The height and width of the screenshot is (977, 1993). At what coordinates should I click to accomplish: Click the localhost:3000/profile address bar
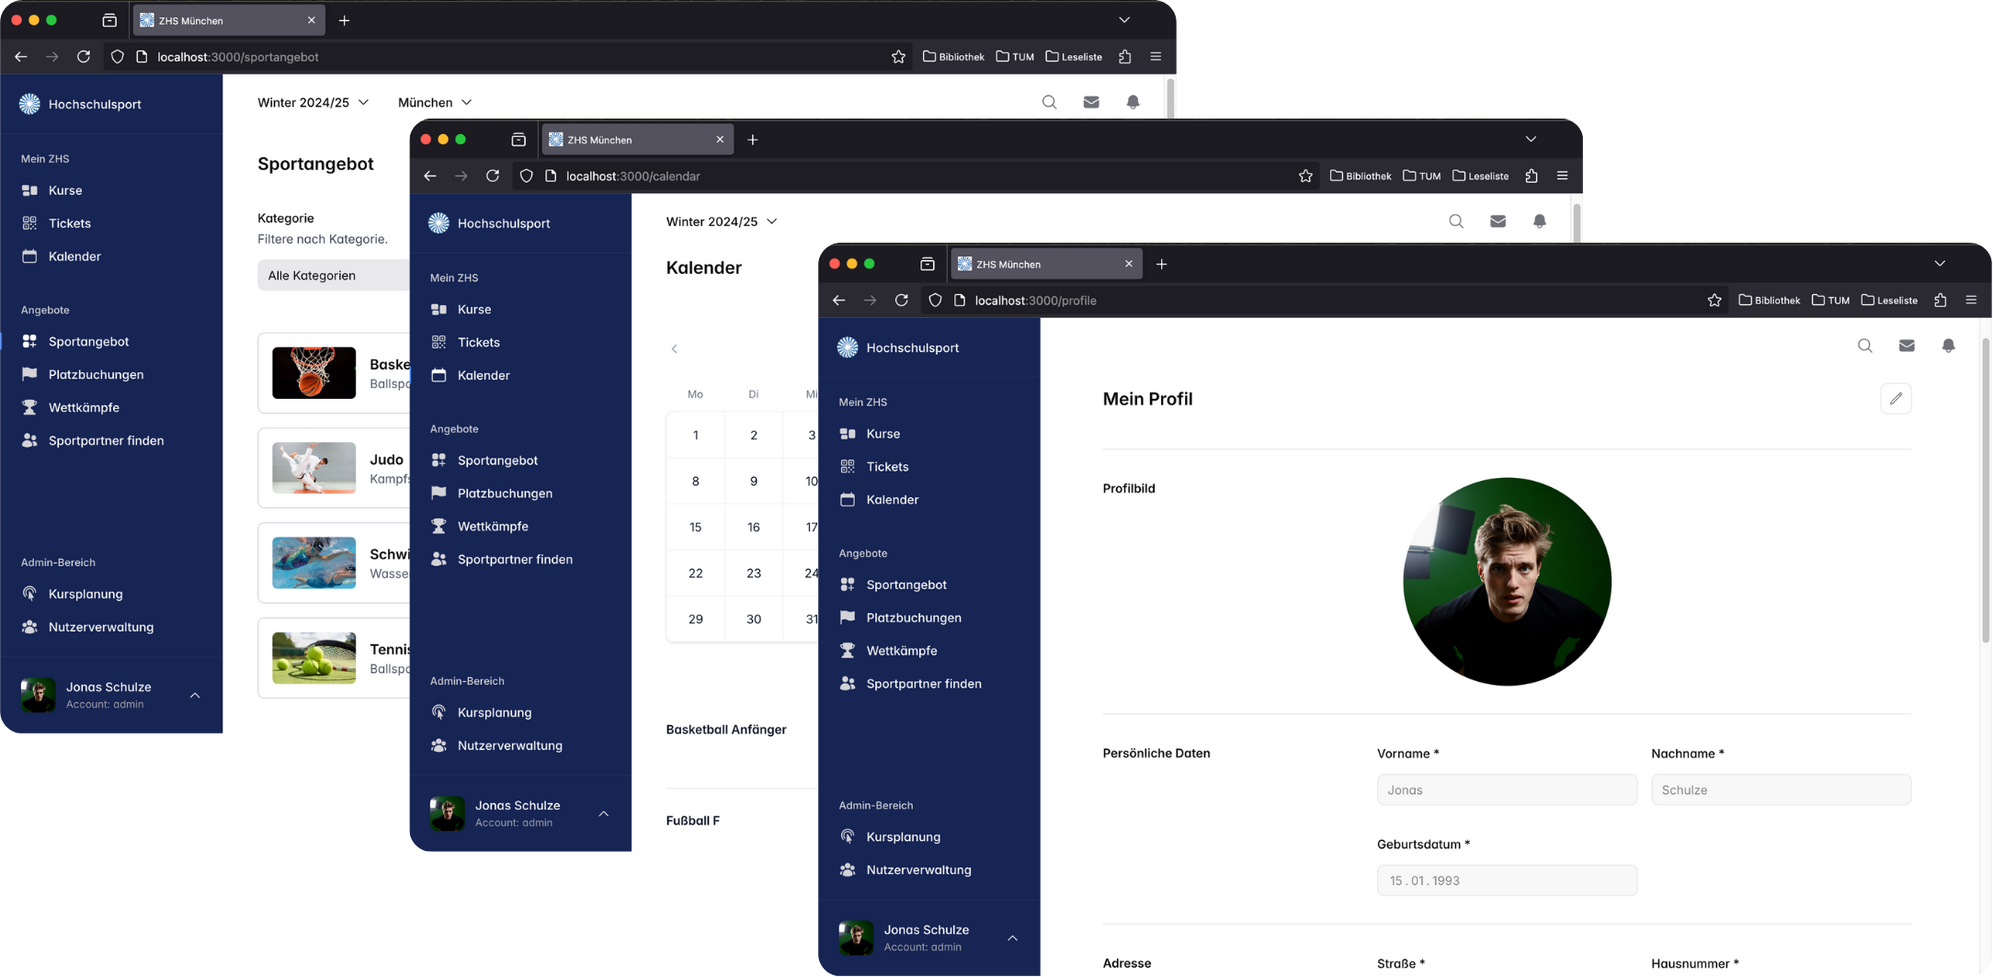tap(1324, 301)
